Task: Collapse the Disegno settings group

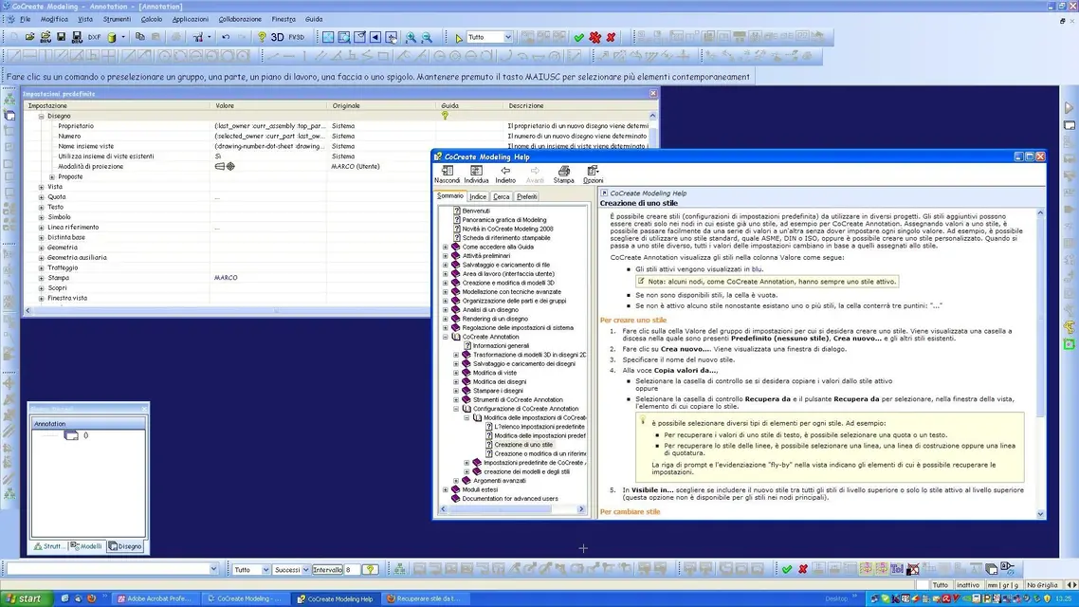Action: click(x=42, y=117)
